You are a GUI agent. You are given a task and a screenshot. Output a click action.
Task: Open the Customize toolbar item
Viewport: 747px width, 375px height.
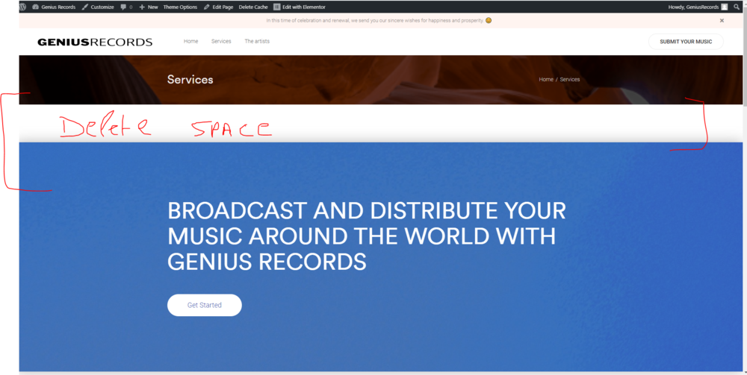point(98,7)
